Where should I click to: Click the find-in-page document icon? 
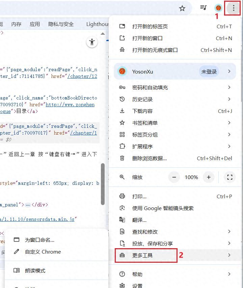[122, 231]
